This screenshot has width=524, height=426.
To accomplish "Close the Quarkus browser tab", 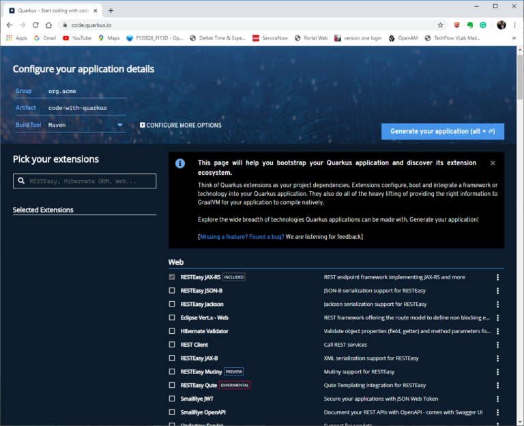I will pos(96,11).
